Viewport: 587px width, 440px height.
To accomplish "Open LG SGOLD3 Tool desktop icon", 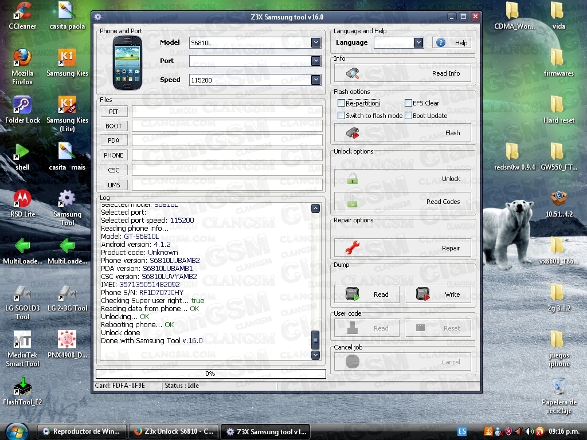I will click(x=22, y=302).
